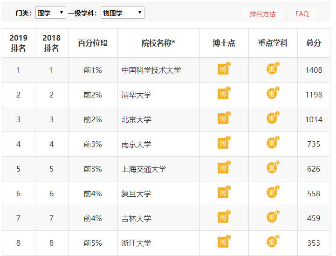The width and height of the screenshot is (336, 256).
Task: Click the 重点学科 badge icon for 北京大学
Action: [273, 118]
